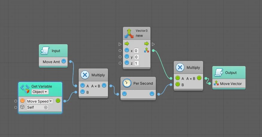Open the Move Speed name dropdown arrow

[51, 101]
